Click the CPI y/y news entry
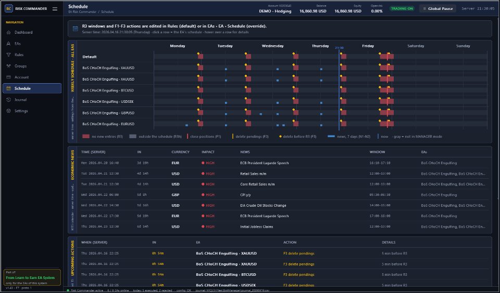The height and width of the screenshot is (293, 500). (245, 195)
